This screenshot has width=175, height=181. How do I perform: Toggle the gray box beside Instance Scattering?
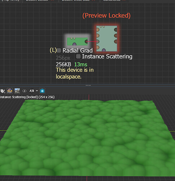(78, 56)
